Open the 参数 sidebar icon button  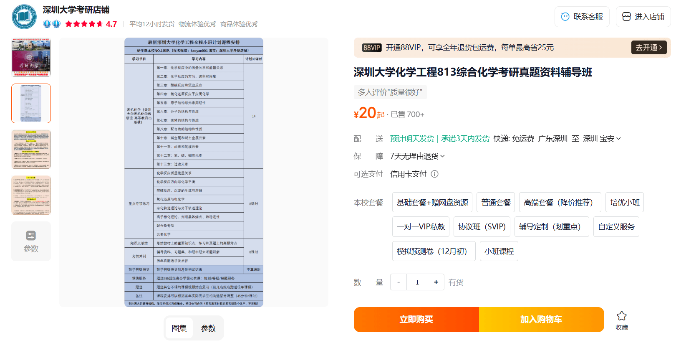click(31, 241)
